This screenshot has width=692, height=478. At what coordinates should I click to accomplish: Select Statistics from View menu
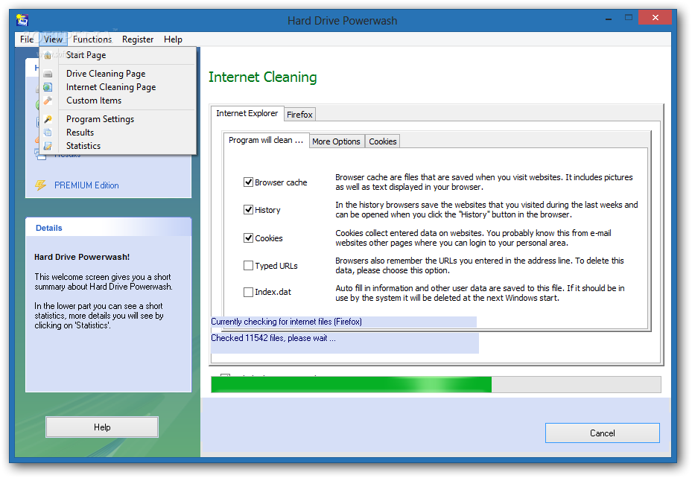[118, 145]
